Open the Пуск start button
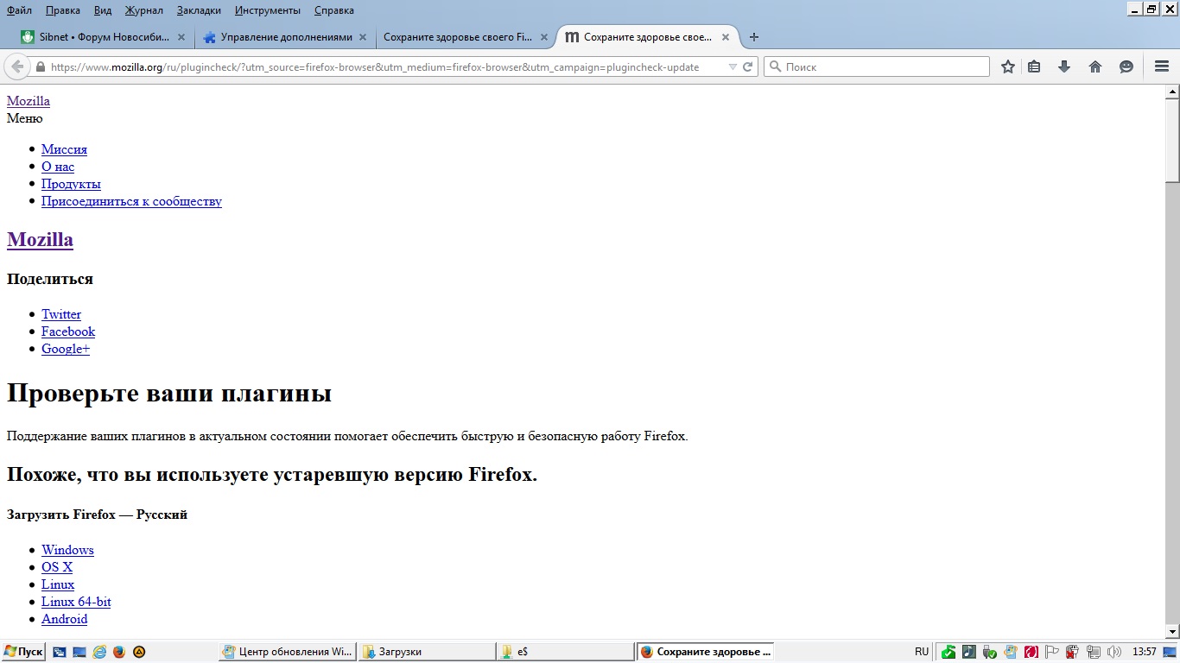 (23, 652)
